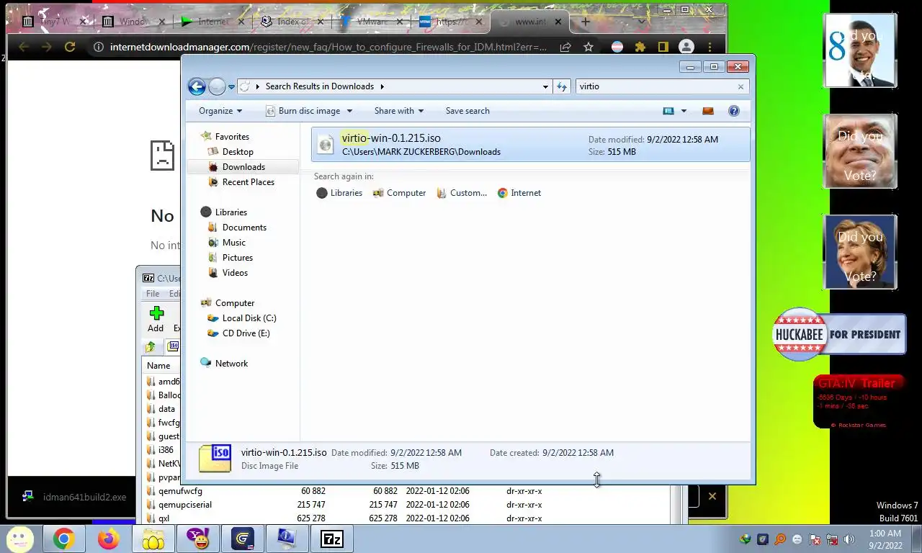This screenshot has height=553, width=922.
Task: Click 7-Zip up one level folder icon
Action: click(151, 347)
